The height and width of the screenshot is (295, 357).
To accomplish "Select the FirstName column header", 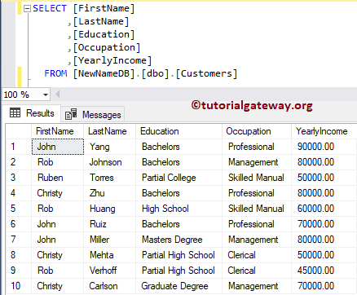I will point(58,131).
